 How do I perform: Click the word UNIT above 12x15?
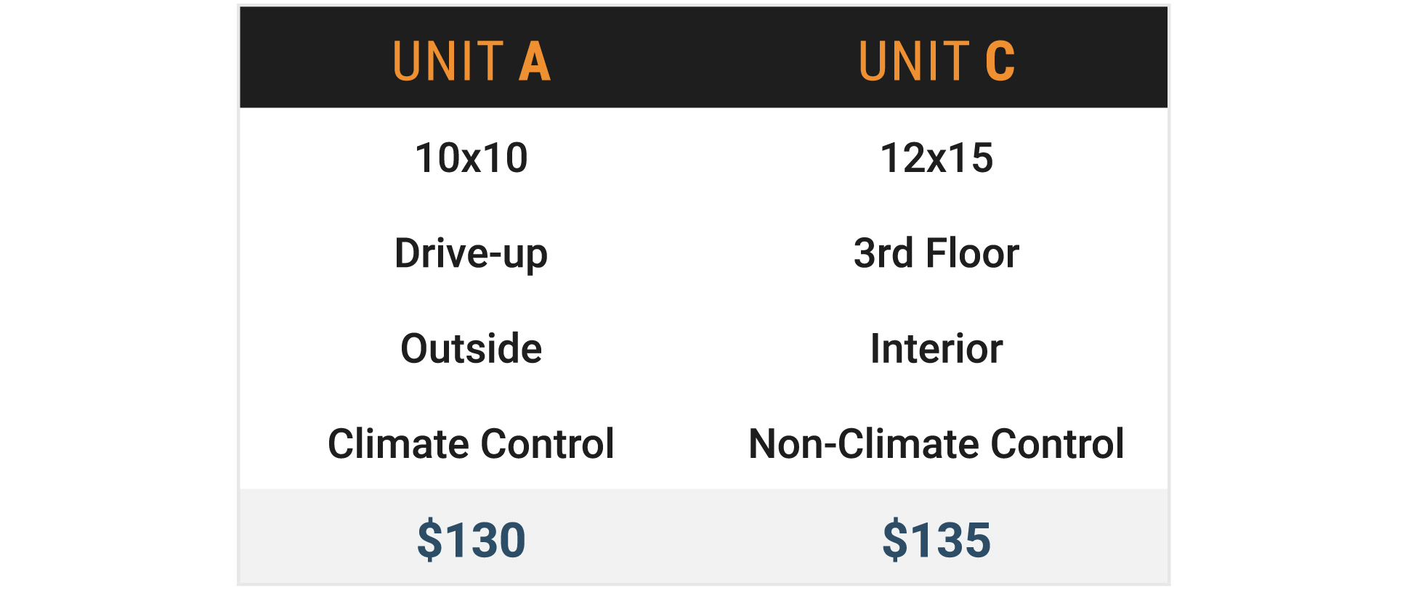[x=914, y=61]
